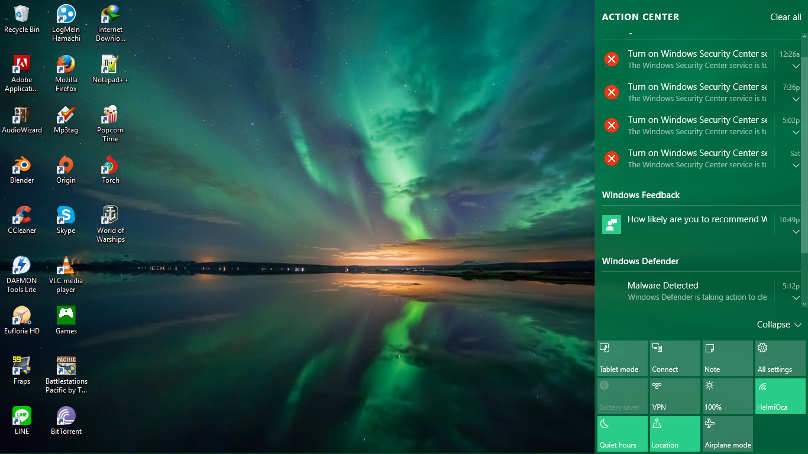Click Clear all notifications
The height and width of the screenshot is (454, 808).
coord(786,17)
